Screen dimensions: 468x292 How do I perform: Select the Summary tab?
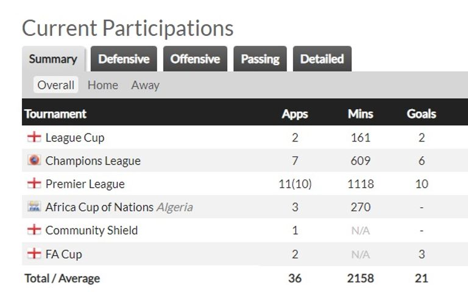53,59
